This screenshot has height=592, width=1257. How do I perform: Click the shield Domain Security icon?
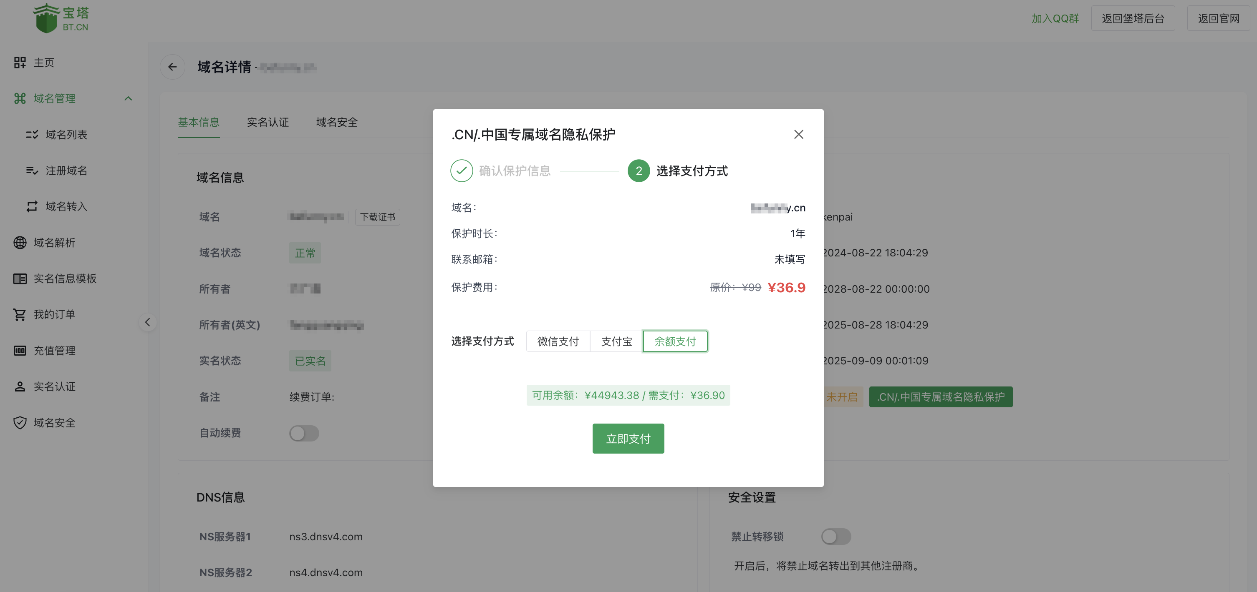20,423
